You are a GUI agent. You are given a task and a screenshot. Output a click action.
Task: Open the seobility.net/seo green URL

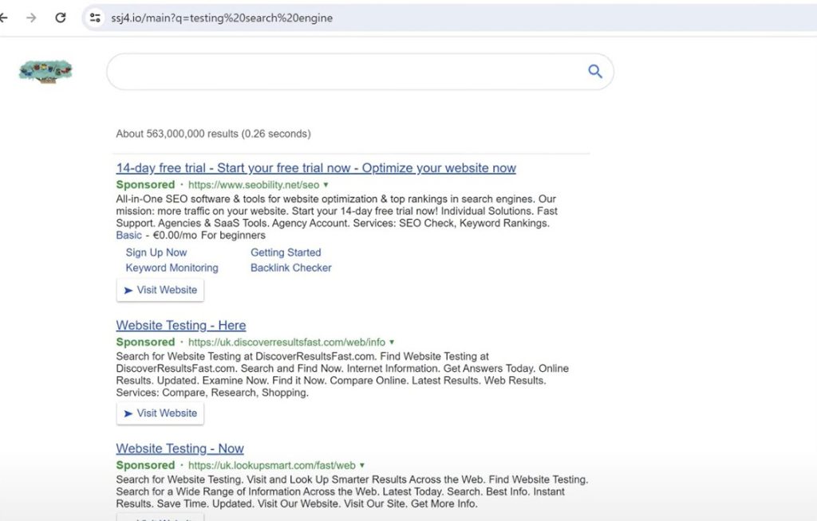tap(254, 185)
